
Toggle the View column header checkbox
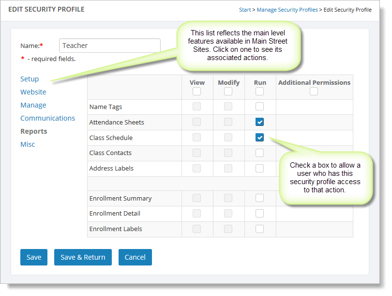[x=197, y=92]
